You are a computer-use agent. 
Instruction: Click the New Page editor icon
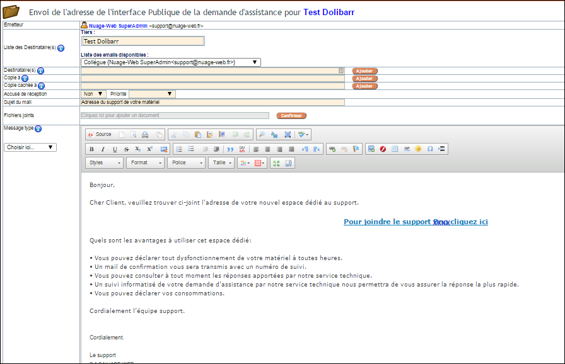(122, 135)
